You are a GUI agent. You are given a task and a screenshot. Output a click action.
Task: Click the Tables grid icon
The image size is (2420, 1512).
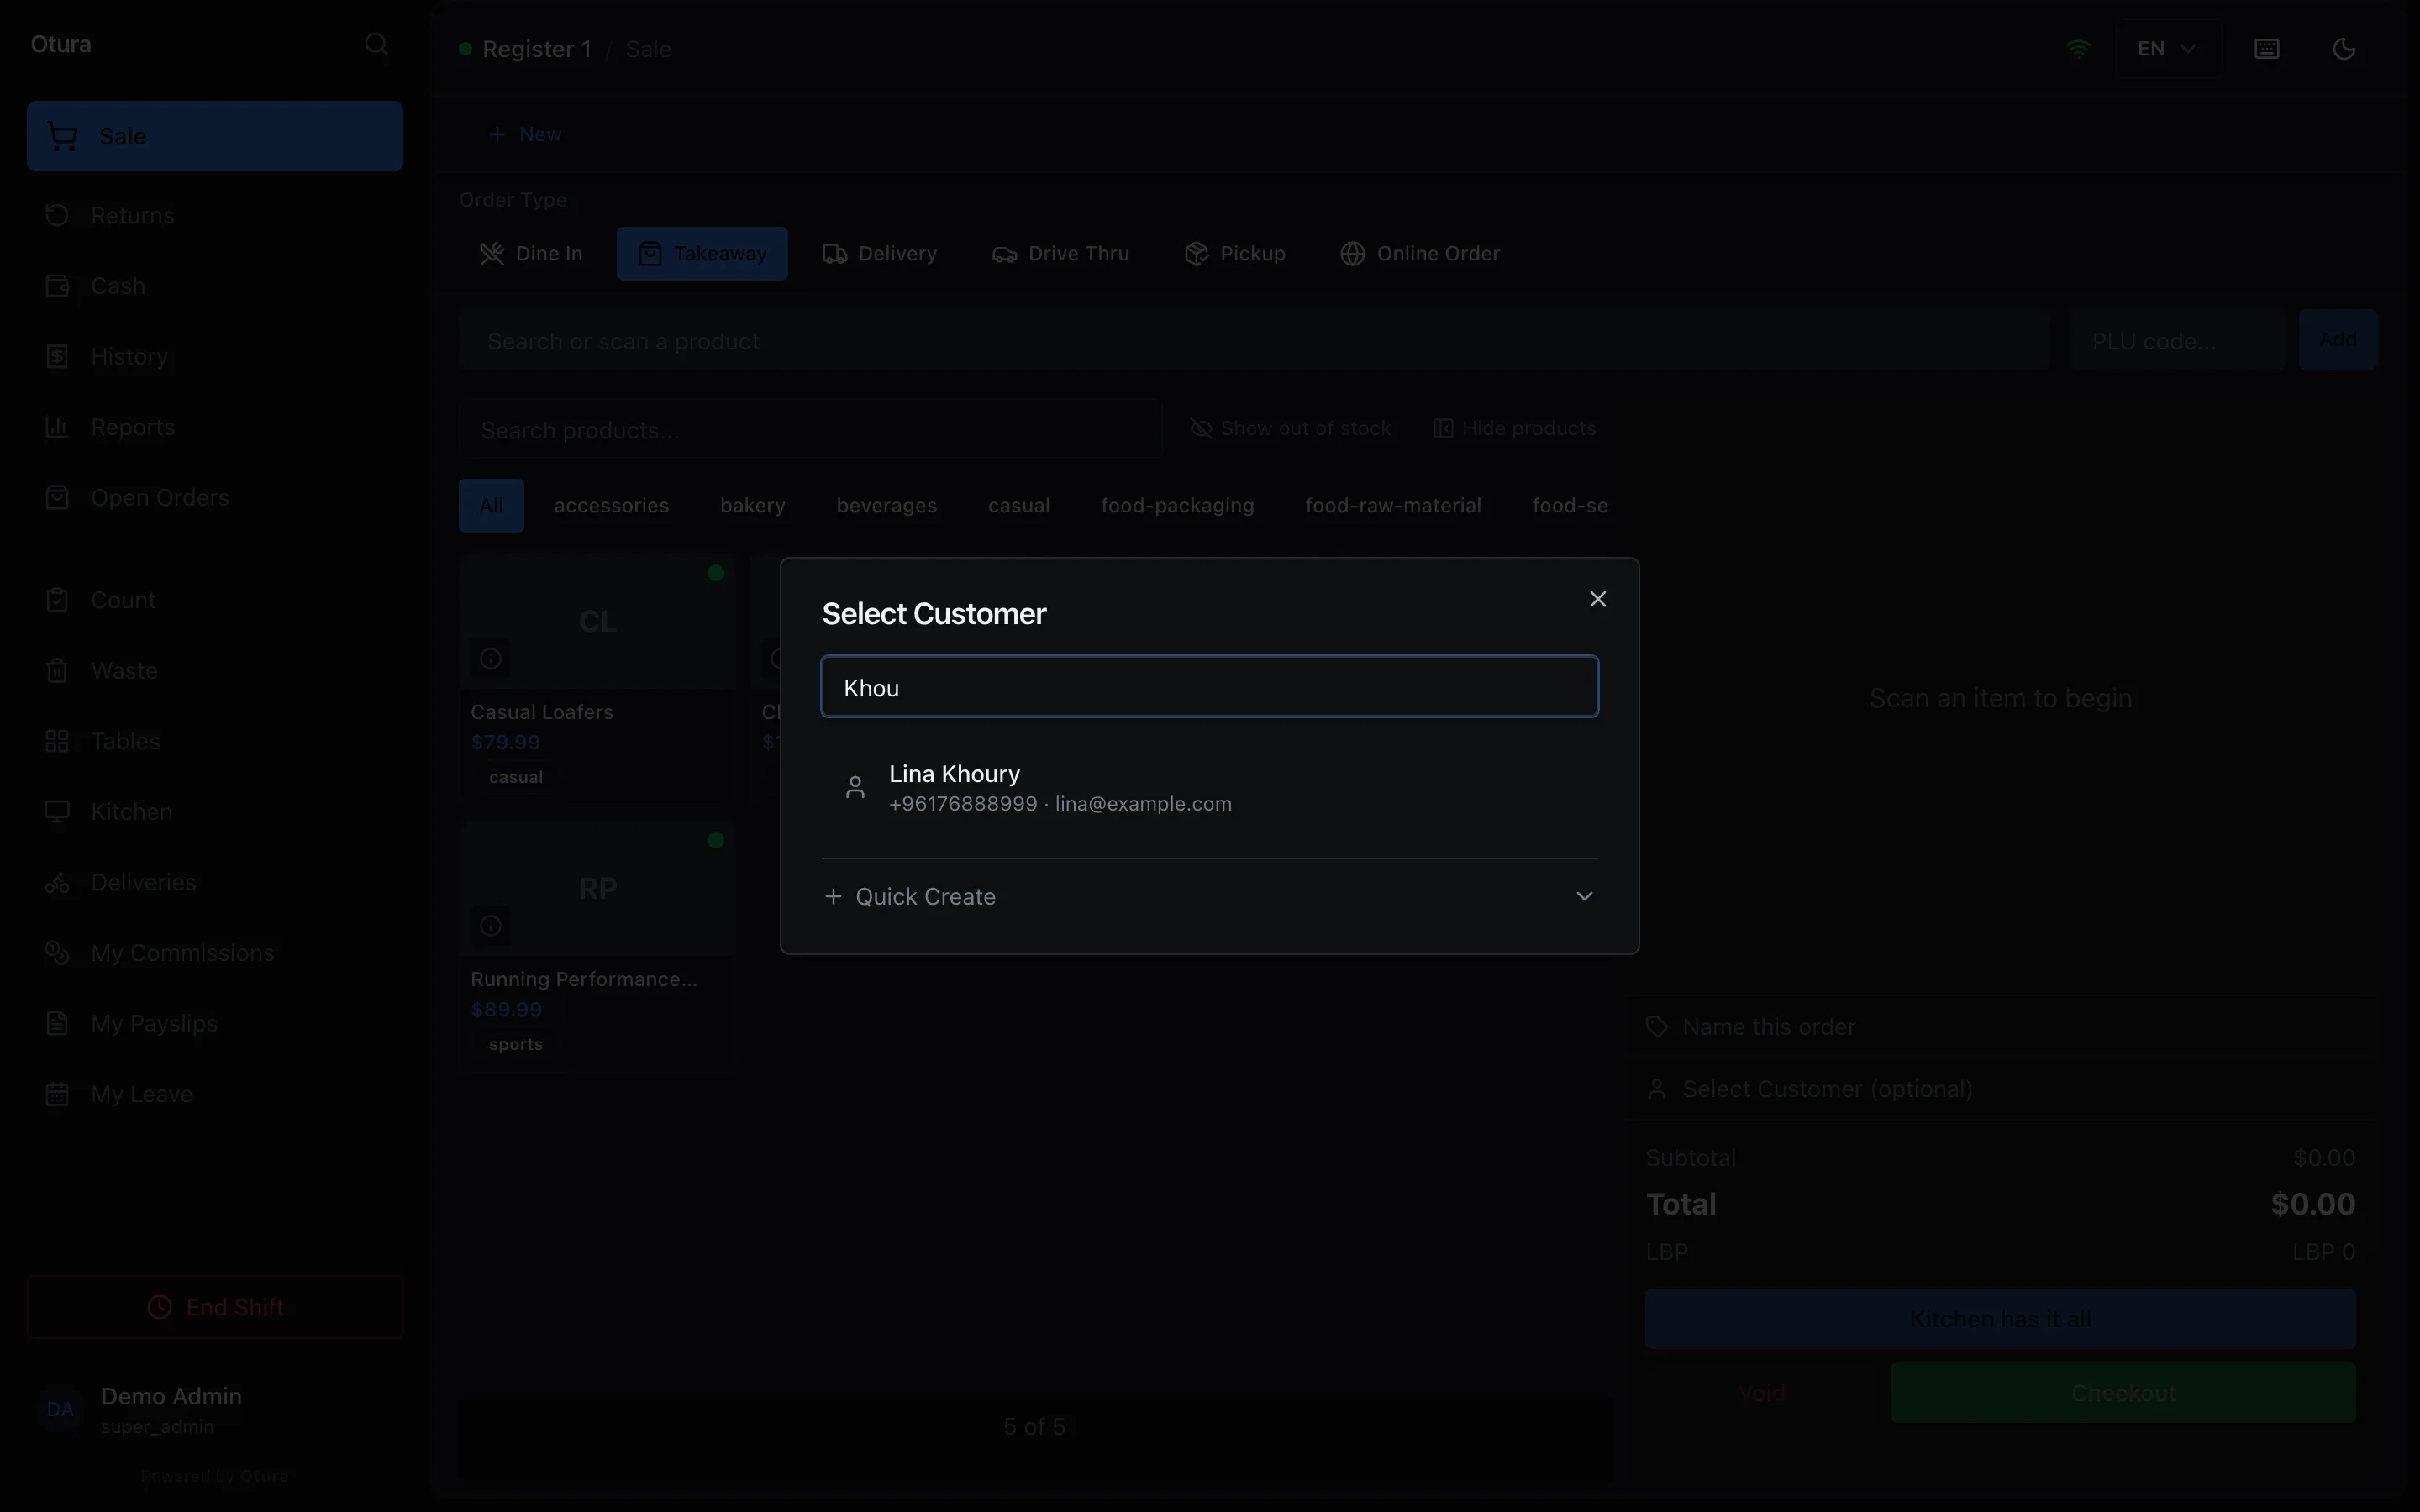coord(57,741)
